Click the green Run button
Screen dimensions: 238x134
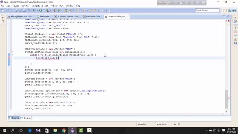coord(41,10)
